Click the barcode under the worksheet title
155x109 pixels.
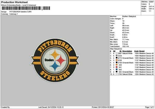[x=26, y=8]
